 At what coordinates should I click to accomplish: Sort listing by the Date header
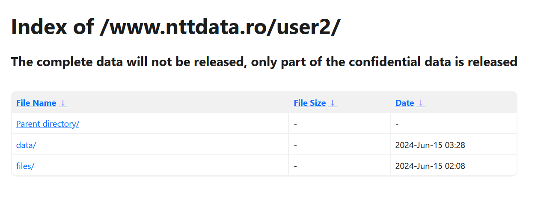[x=405, y=103]
